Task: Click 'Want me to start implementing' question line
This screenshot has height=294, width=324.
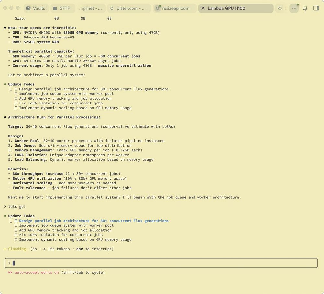Action: coord(125,197)
